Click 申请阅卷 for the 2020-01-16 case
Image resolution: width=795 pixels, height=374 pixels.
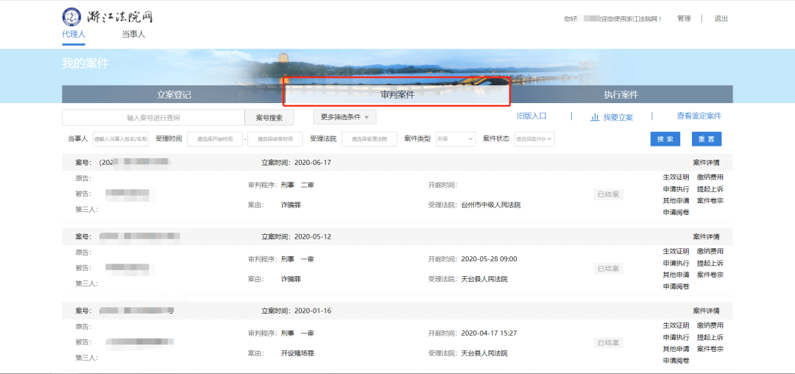coord(676,360)
